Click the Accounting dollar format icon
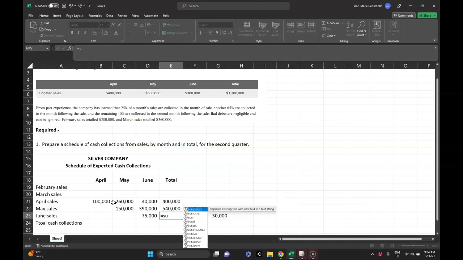The width and height of the screenshot is (463, 260). click(200, 32)
